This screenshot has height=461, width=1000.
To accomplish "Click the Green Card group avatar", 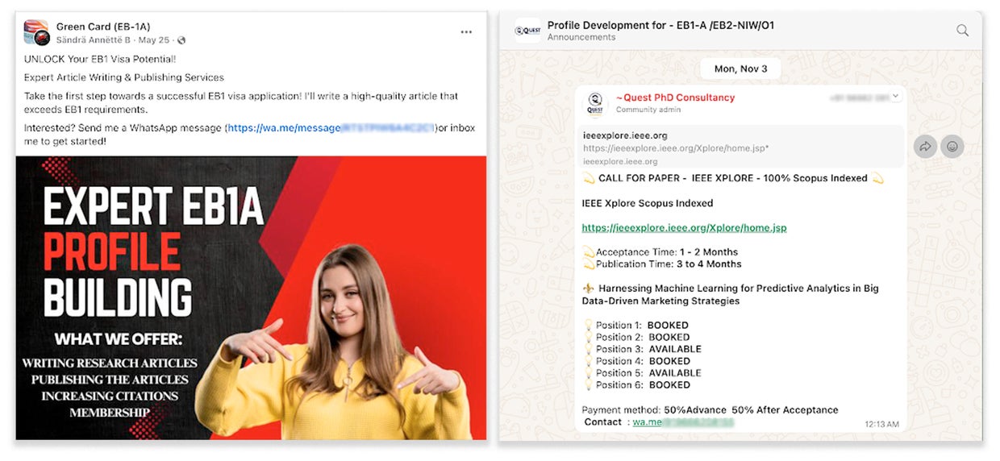I will coord(37,33).
